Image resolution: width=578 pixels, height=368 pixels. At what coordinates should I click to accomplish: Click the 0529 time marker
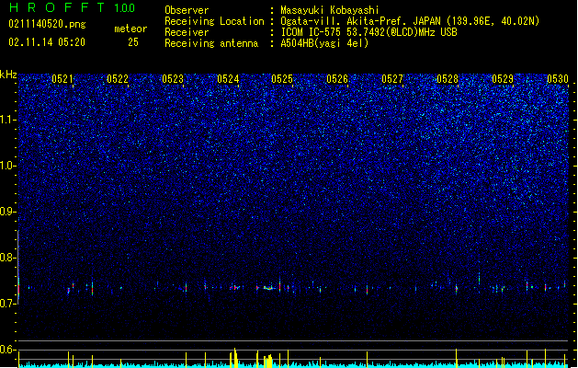(x=503, y=79)
